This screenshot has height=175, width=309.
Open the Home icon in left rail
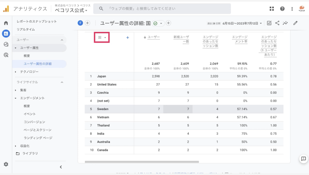pos(6,23)
